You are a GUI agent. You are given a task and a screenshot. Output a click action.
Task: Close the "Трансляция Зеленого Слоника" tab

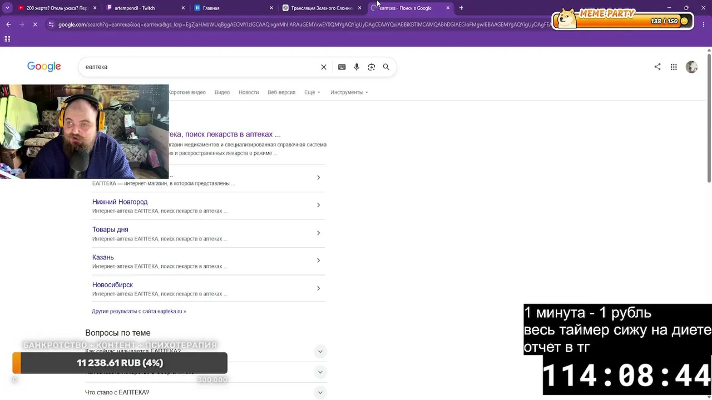(360, 8)
